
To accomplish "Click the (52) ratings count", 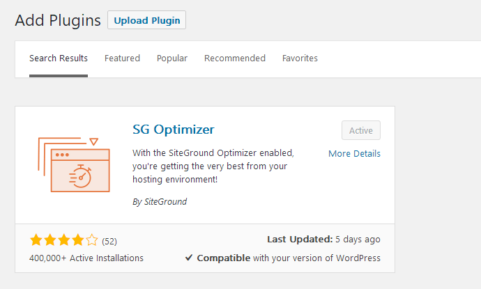I will tap(109, 241).
